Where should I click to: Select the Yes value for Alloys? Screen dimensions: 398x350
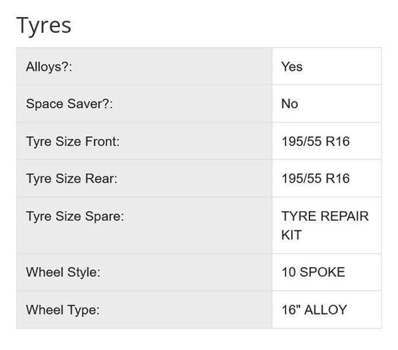tap(292, 67)
